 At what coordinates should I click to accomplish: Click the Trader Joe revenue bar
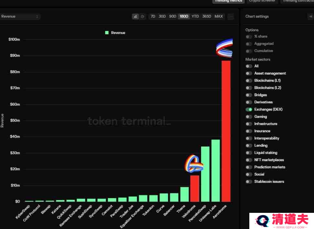click(133, 199)
